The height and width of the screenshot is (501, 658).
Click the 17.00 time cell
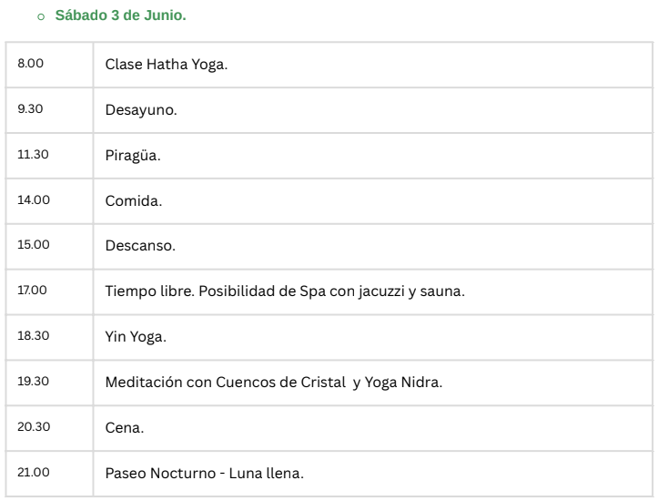tap(49, 291)
